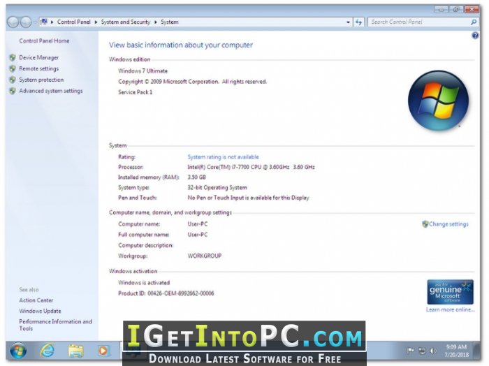Click the Back navigation arrow

coord(13,22)
